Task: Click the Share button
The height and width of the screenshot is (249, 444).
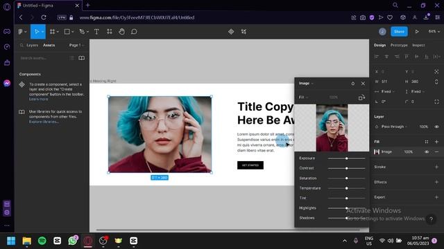Action: tap(399, 32)
